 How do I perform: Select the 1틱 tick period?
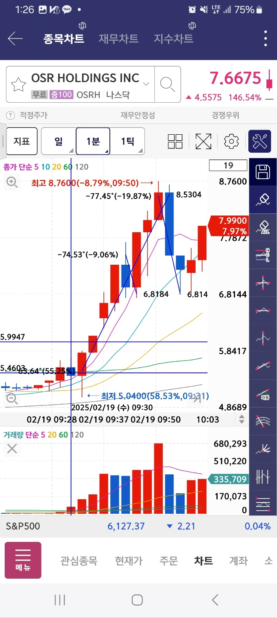click(127, 141)
